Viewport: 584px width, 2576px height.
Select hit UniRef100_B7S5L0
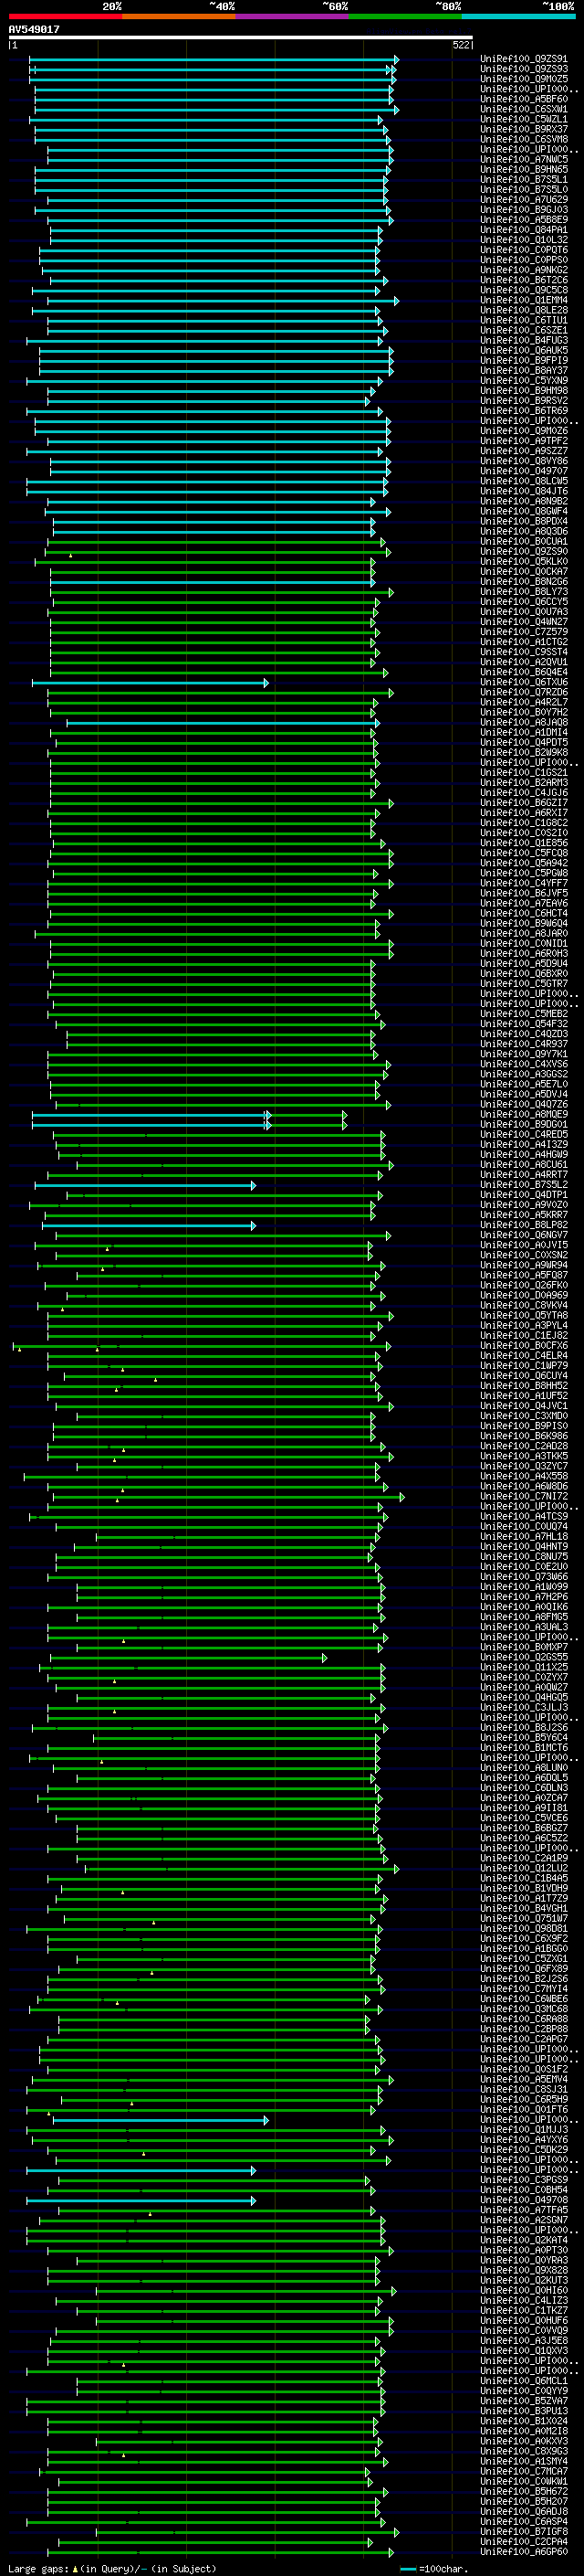[524, 190]
